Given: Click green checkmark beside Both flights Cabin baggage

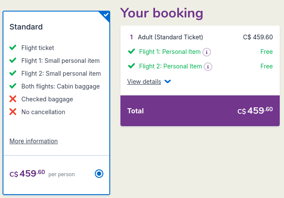Looking at the screenshot, I should (x=13, y=86).
